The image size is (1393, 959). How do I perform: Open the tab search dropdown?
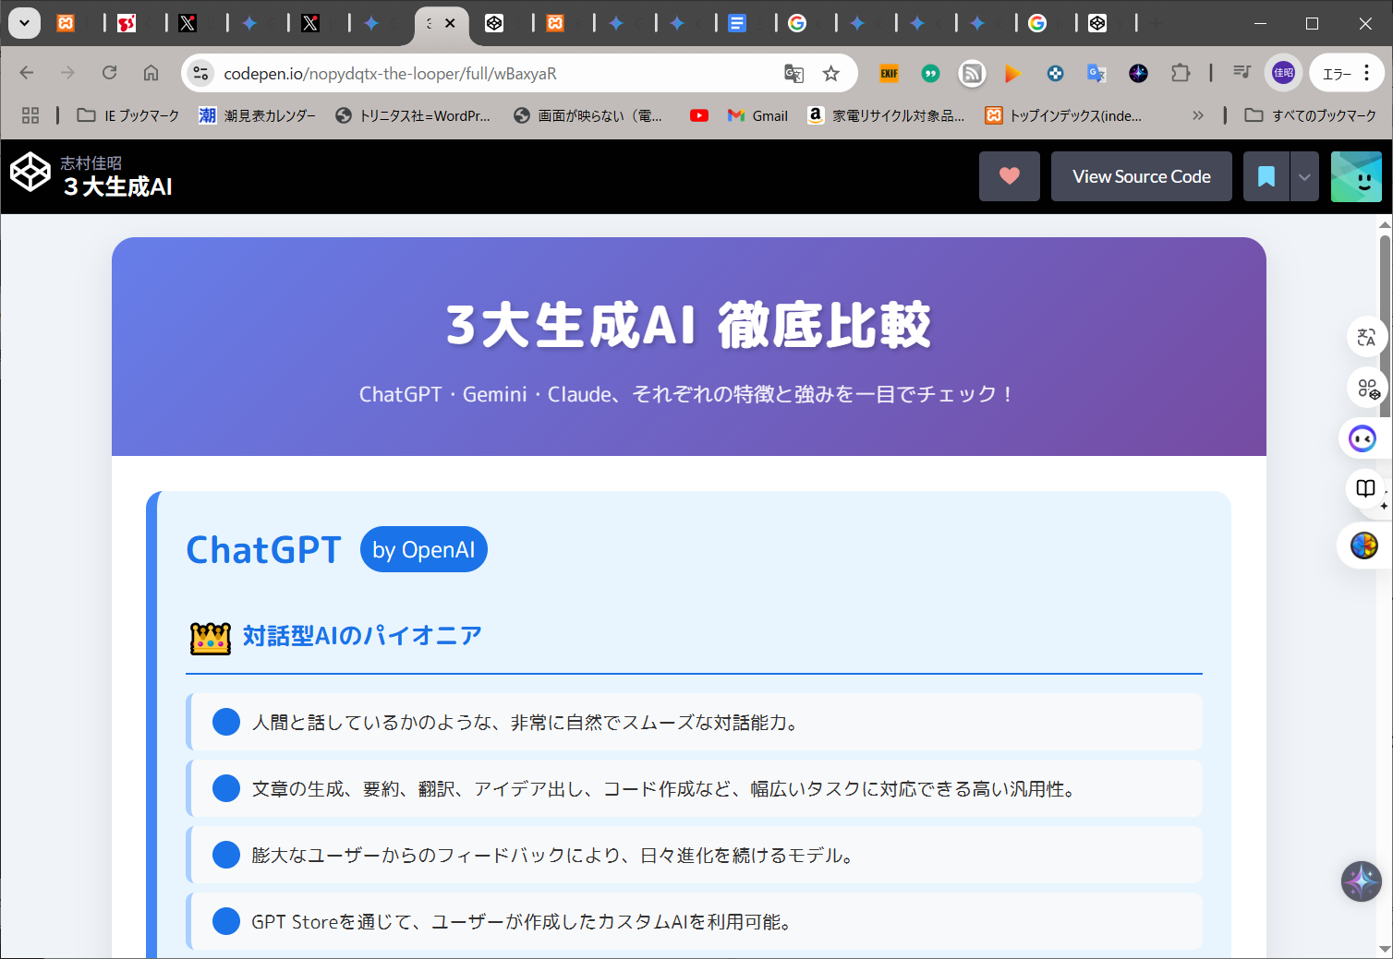[x=24, y=23]
